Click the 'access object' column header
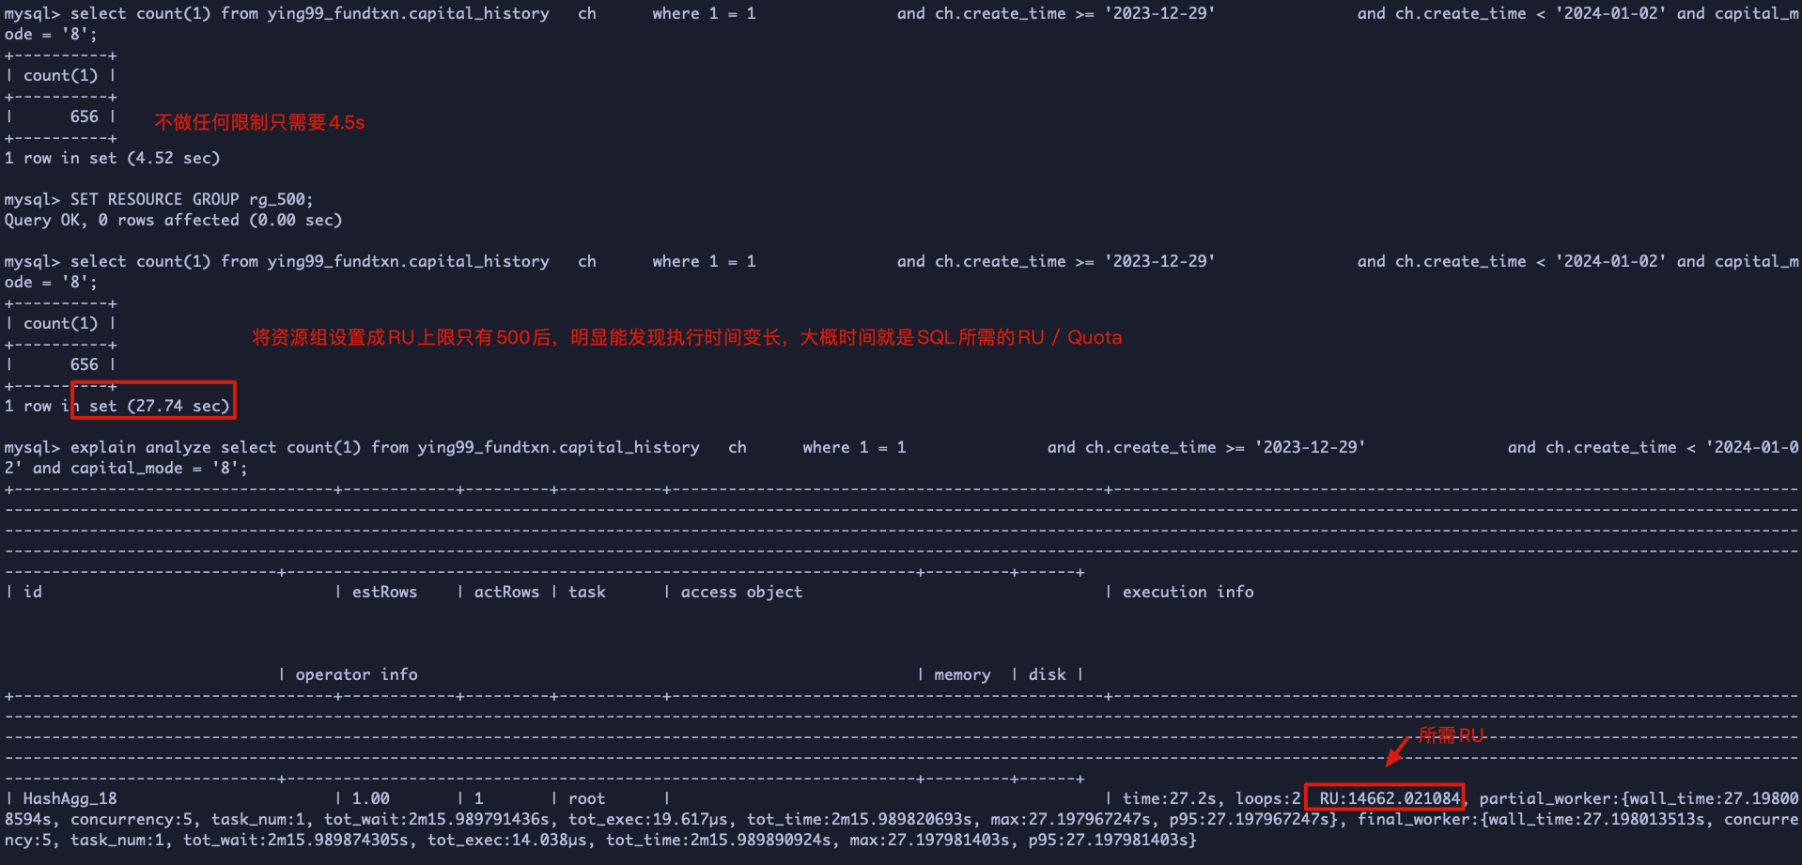 [741, 592]
